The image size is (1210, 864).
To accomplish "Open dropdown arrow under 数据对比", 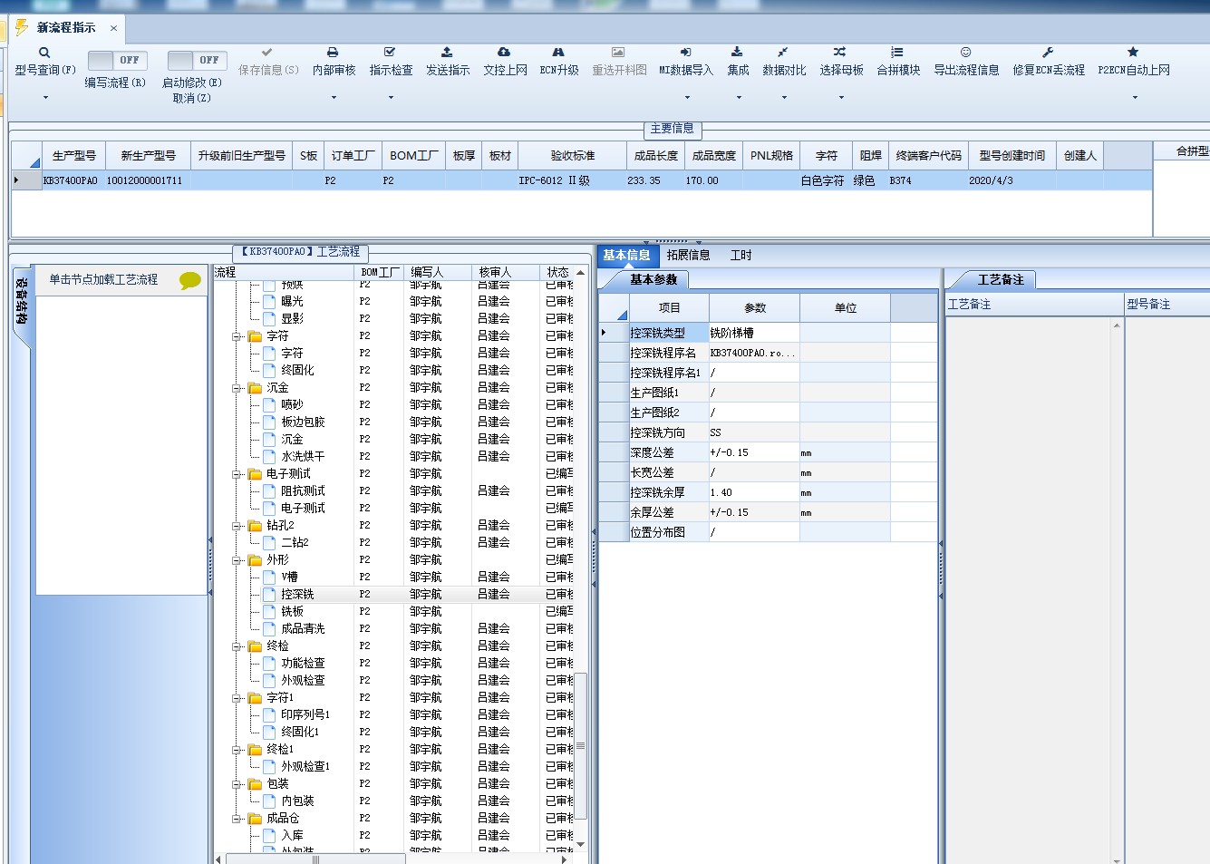I will point(784,97).
